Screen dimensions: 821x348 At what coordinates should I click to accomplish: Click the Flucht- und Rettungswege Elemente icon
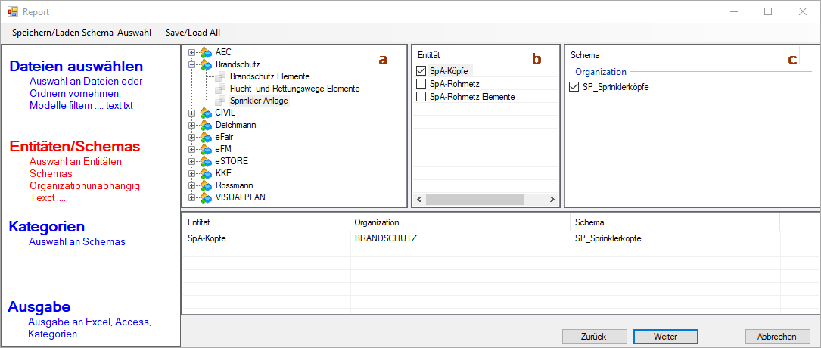[x=220, y=89]
